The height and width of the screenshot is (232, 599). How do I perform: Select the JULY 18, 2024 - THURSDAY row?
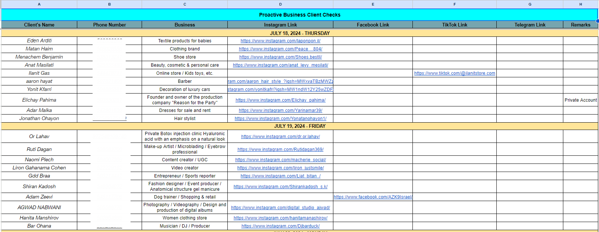point(299,33)
